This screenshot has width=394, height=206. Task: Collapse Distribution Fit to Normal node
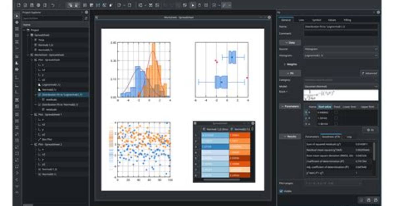[36, 105]
